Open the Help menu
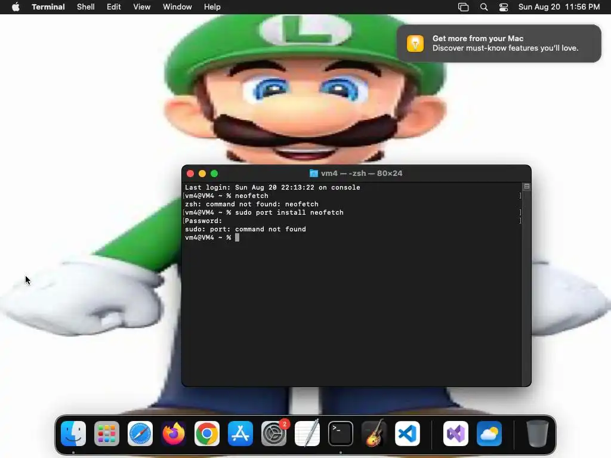 coord(212,7)
